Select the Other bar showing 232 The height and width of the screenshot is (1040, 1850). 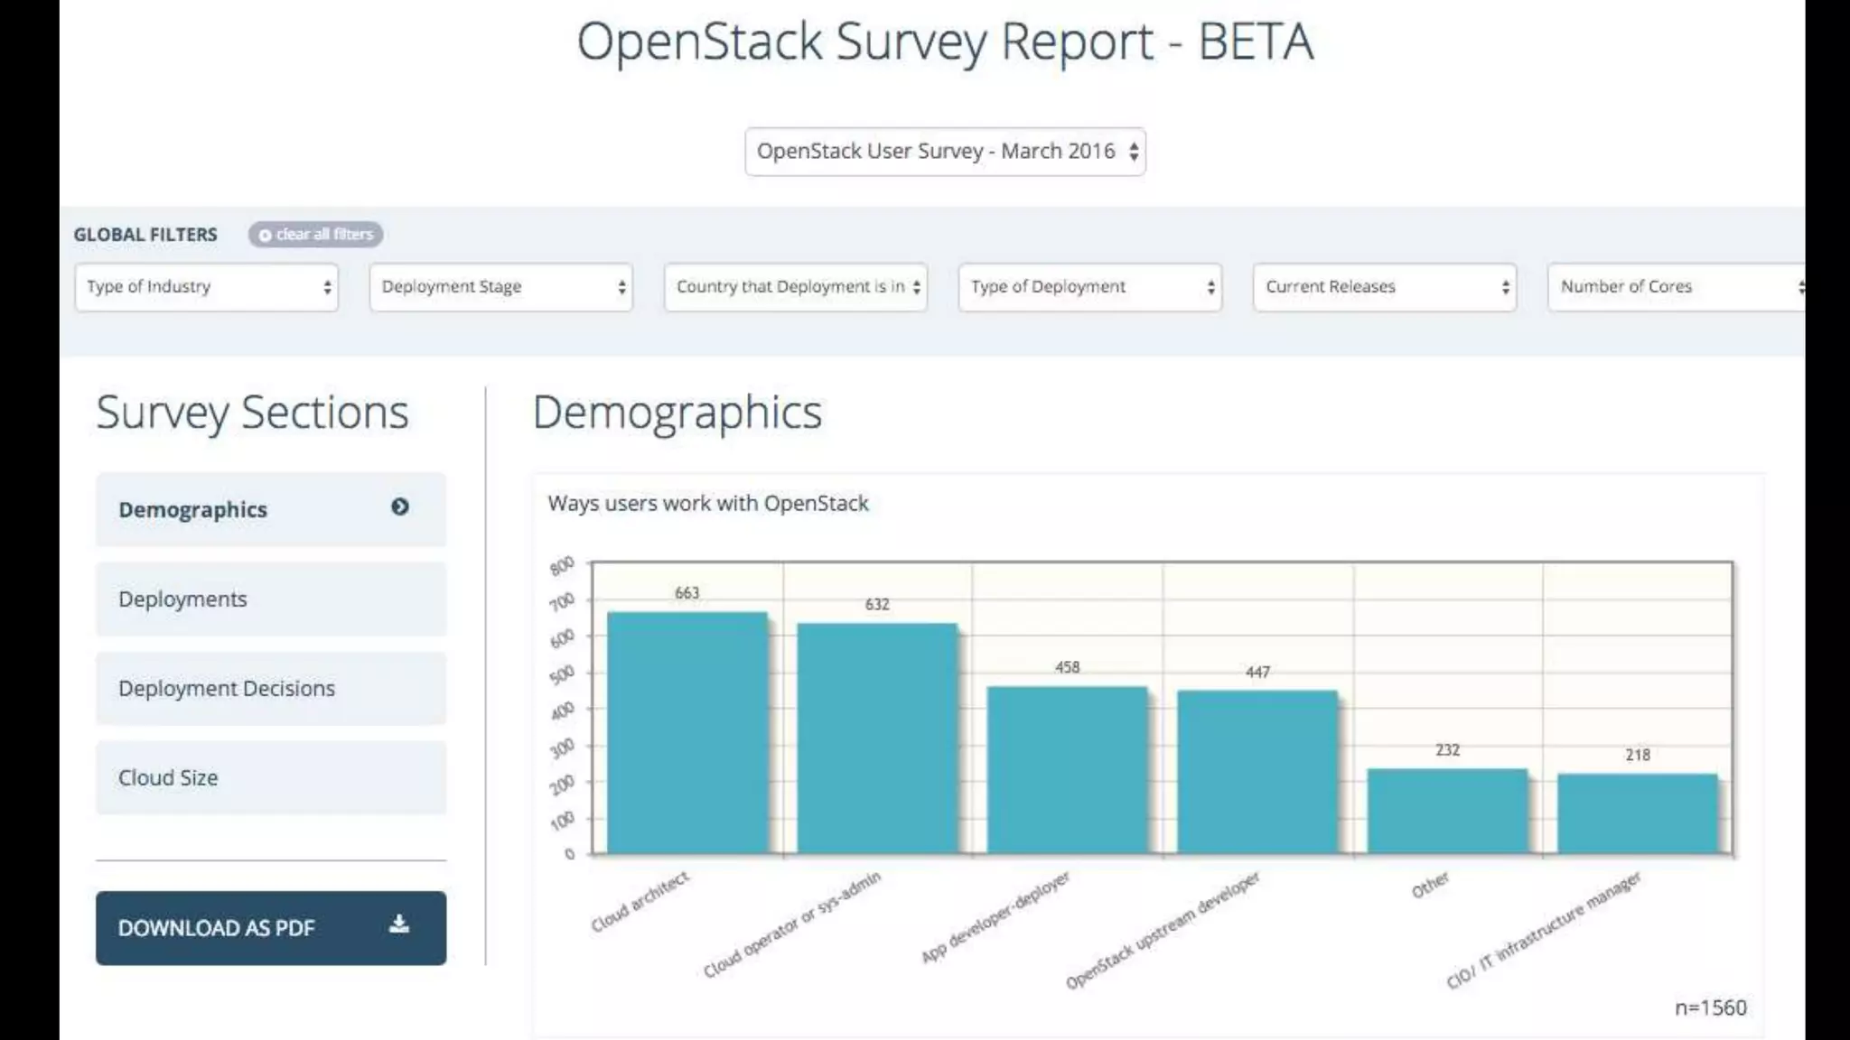pos(1447,811)
